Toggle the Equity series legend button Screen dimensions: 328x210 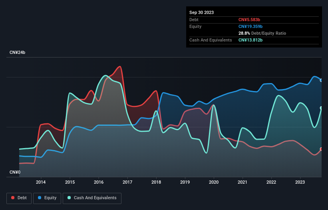click(47, 198)
